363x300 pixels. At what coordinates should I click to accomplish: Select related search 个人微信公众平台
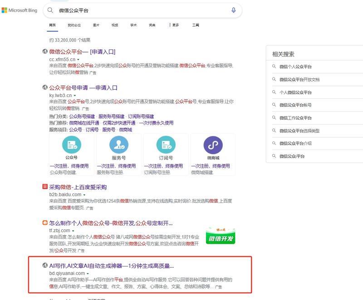pos(295,92)
